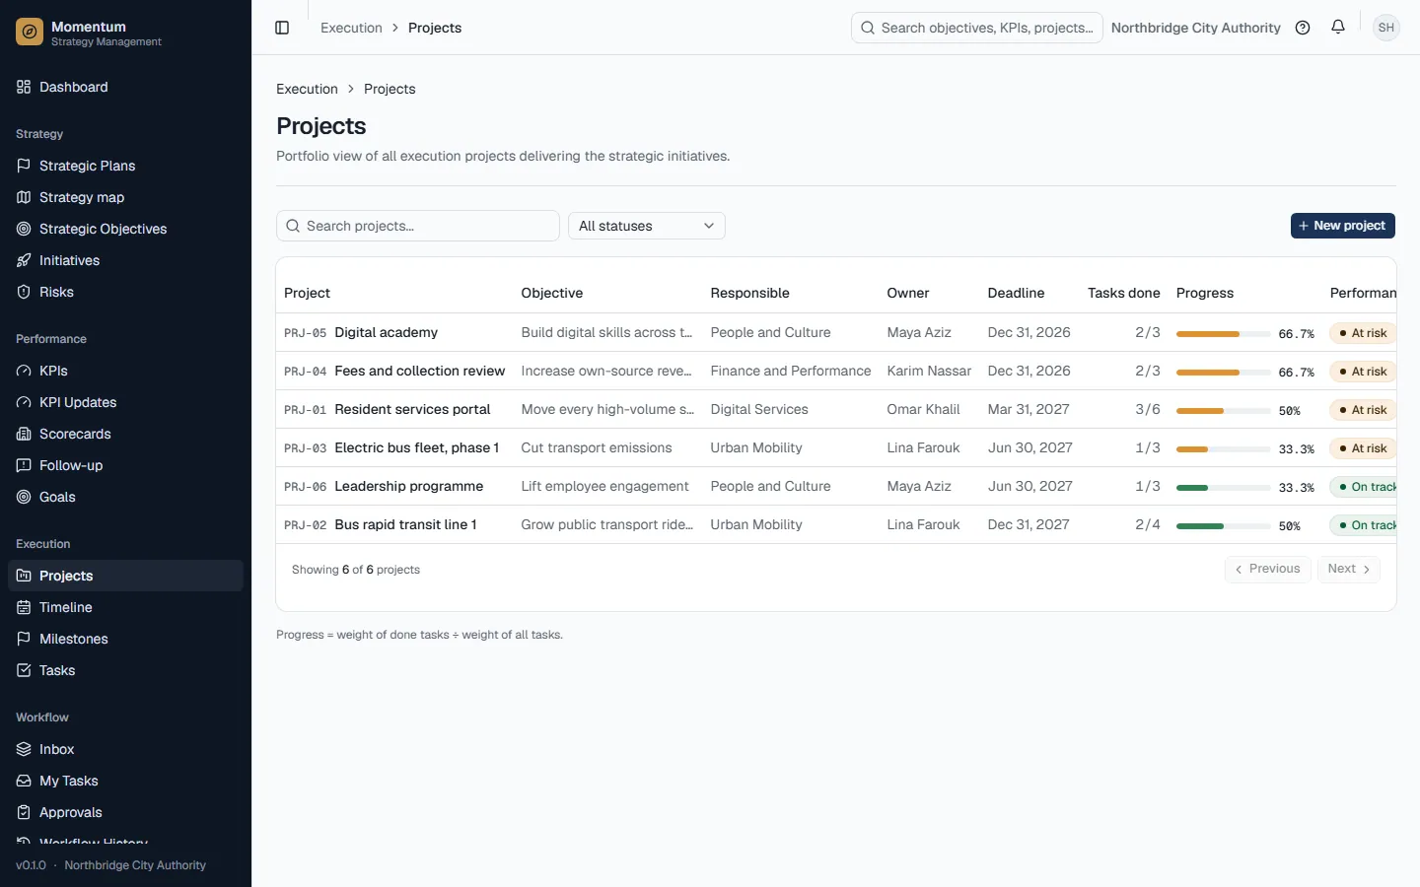The height and width of the screenshot is (887, 1420).
Task: Focus the Search projects field
Action: pyautogui.click(x=418, y=226)
